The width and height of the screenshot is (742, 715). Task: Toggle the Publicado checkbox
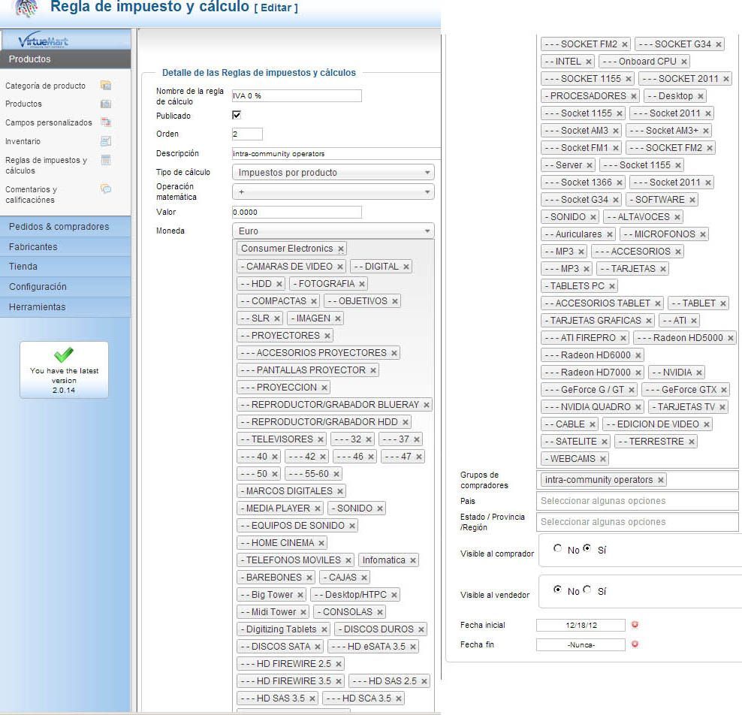pyautogui.click(x=237, y=115)
